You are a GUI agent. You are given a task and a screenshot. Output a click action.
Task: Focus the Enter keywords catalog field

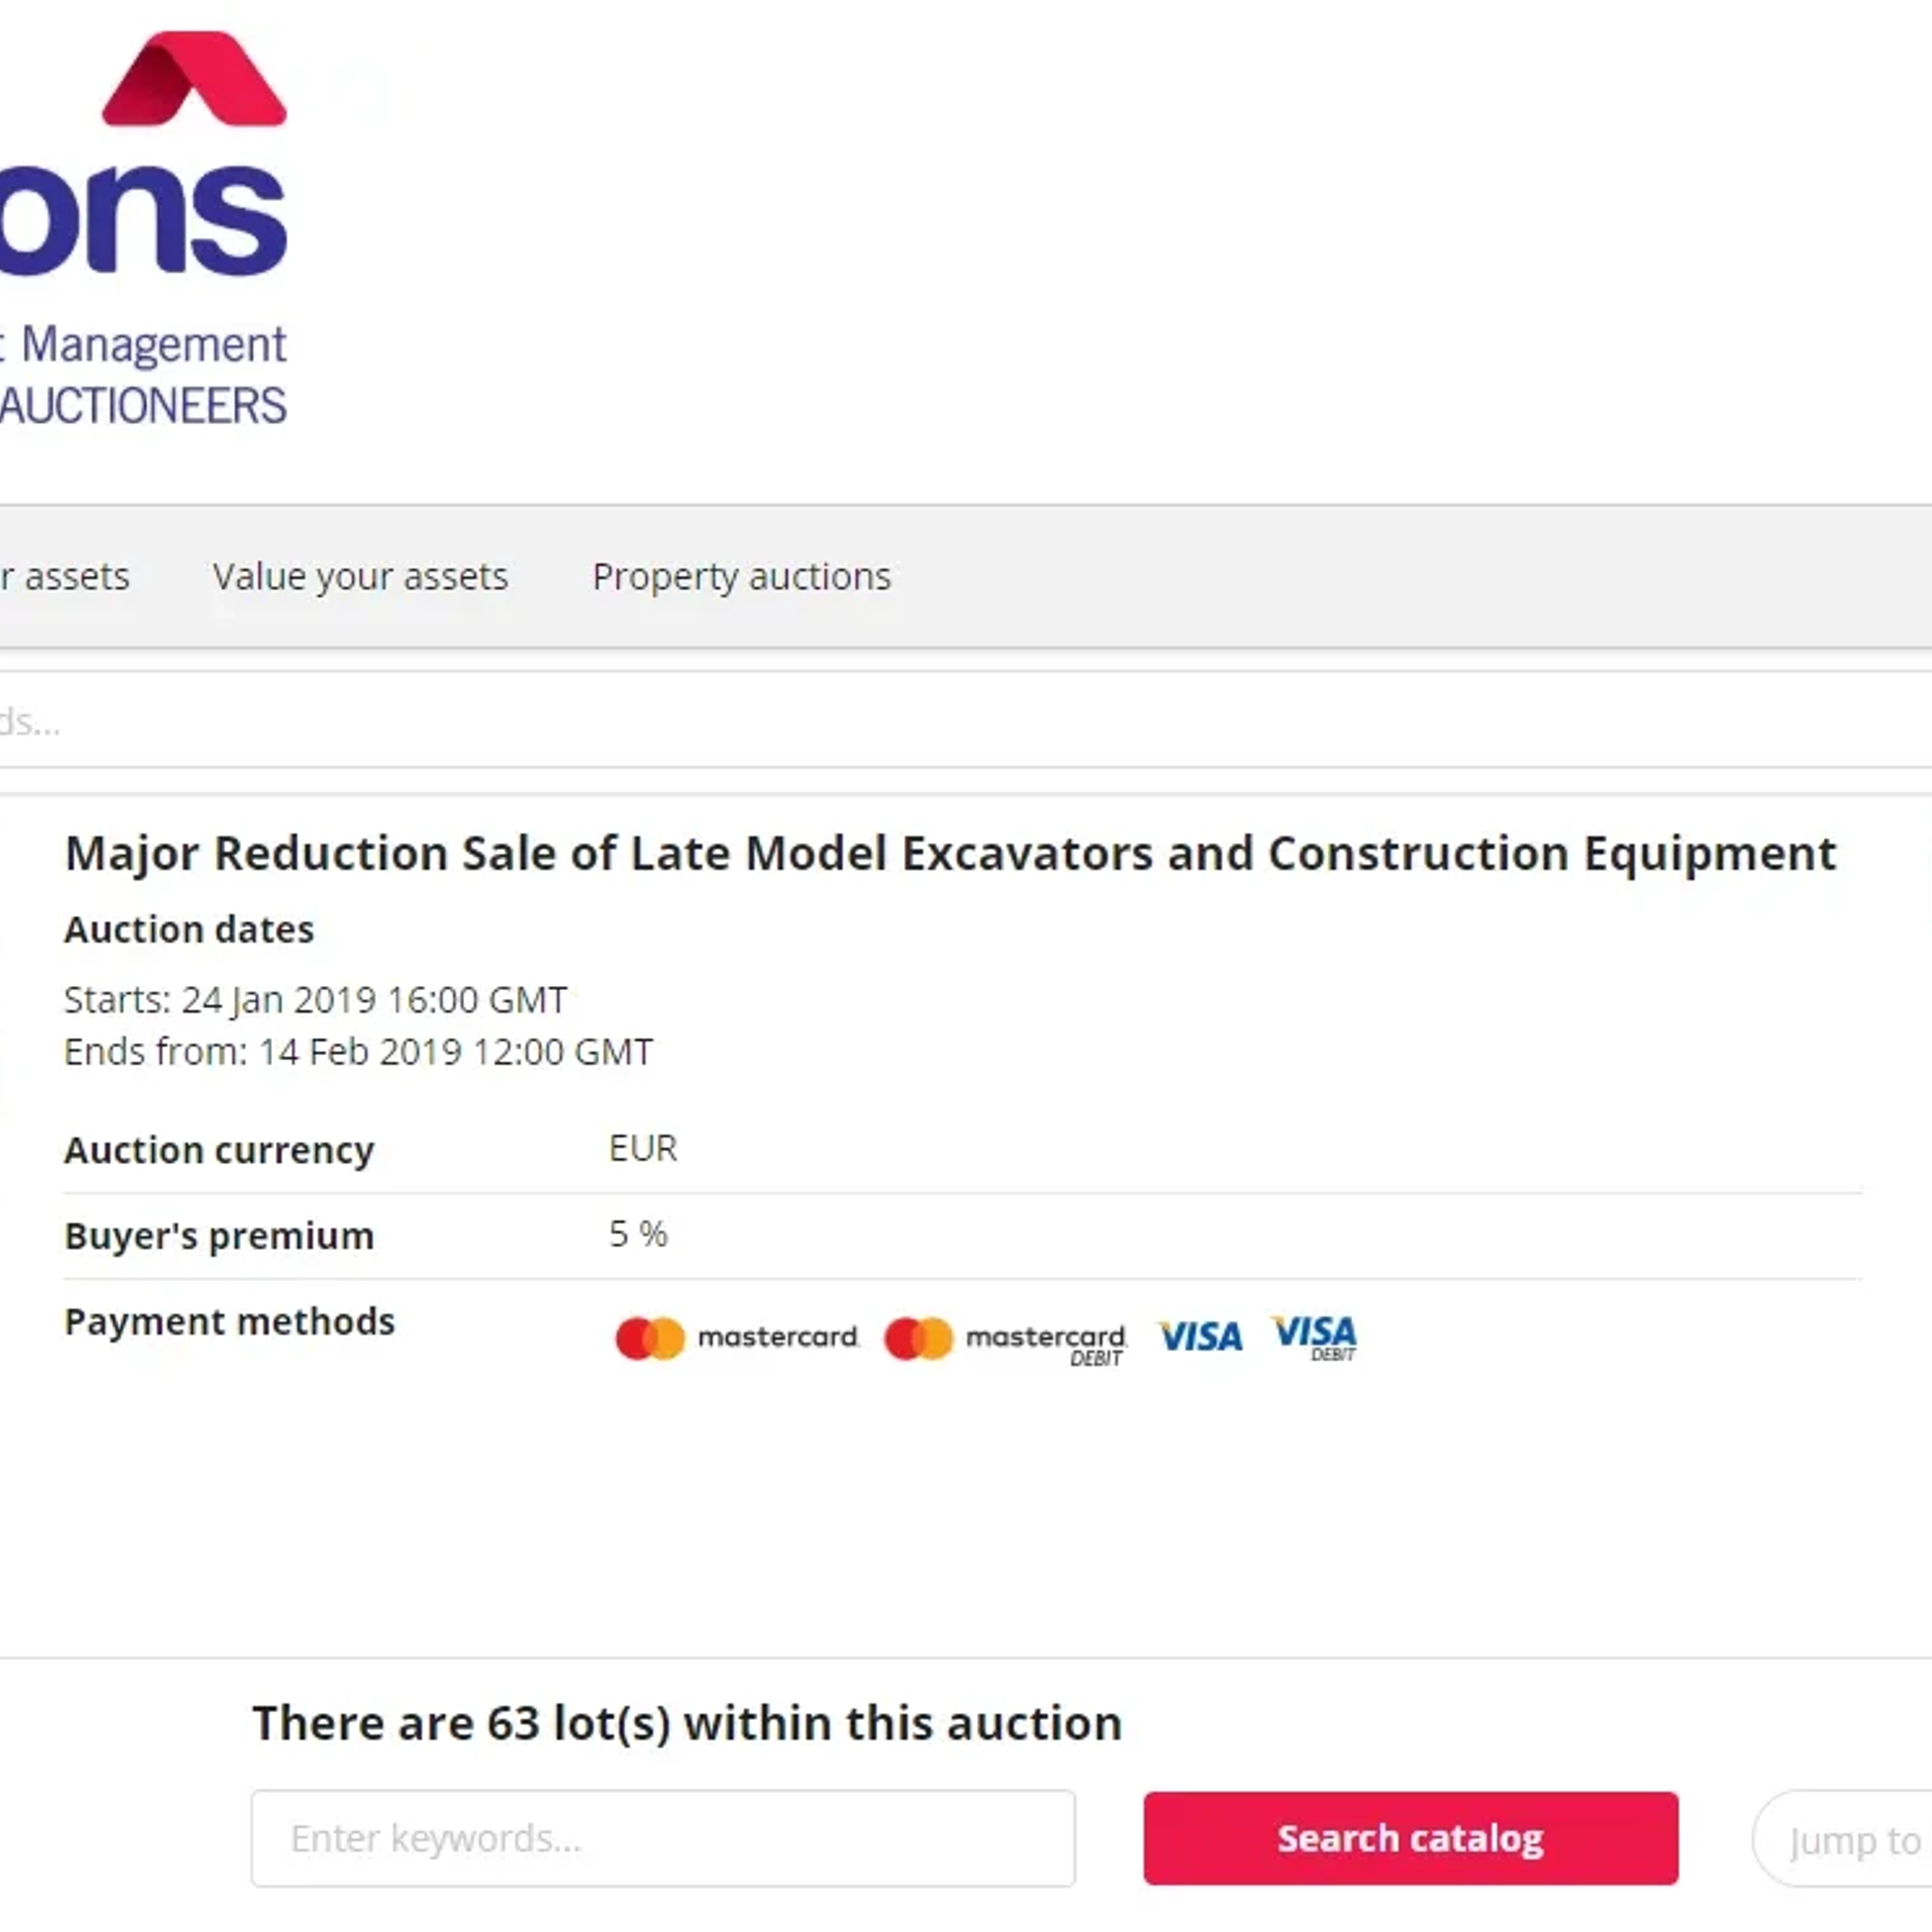663,1839
